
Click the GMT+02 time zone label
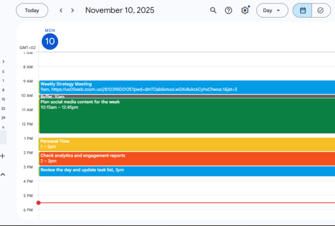pos(28,48)
